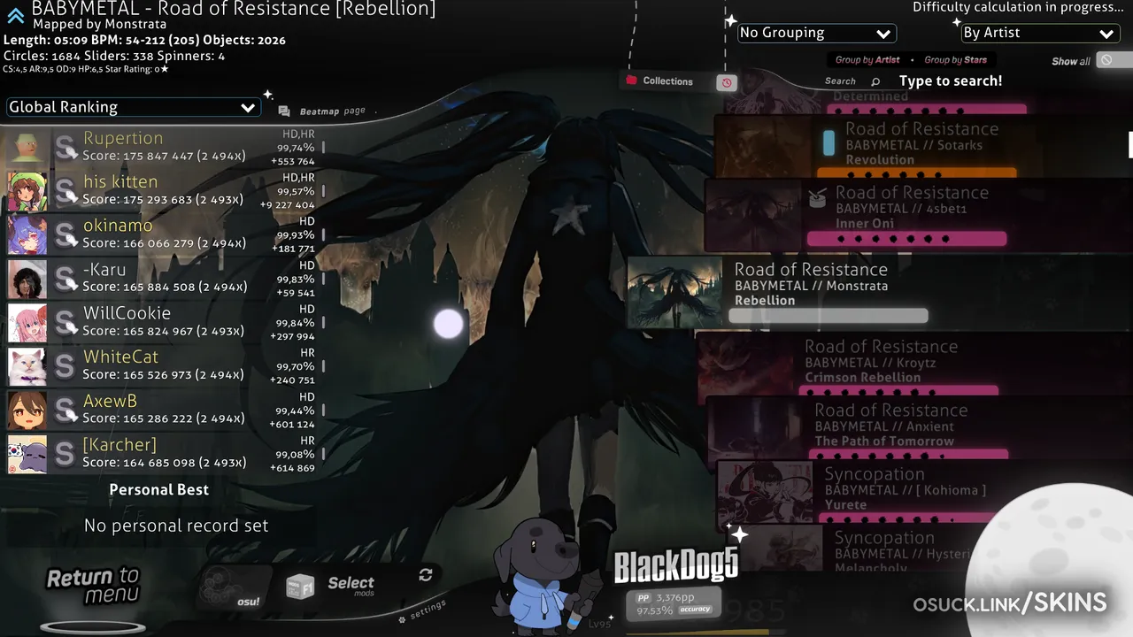Click AxewB's S rank icon
Screen dimensions: 1133x637
point(66,410)
